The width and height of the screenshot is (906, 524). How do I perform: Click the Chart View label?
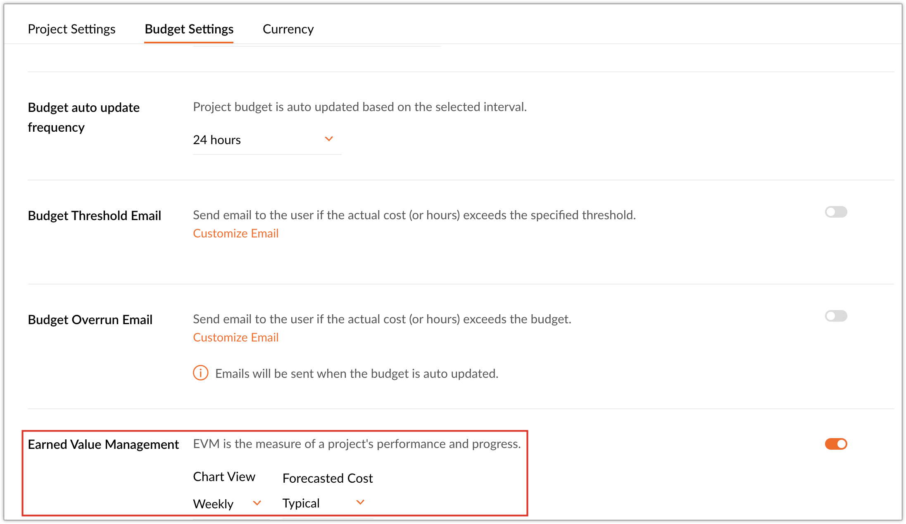tap(224, 477)
